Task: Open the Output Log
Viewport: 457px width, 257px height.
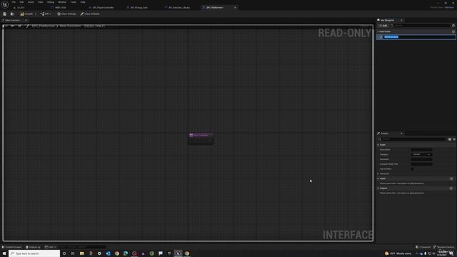Action: pyautogui.click(x=33, y=247)
